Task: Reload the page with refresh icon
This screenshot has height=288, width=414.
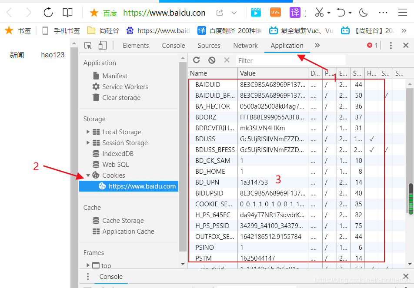Action: pos(48,13)
